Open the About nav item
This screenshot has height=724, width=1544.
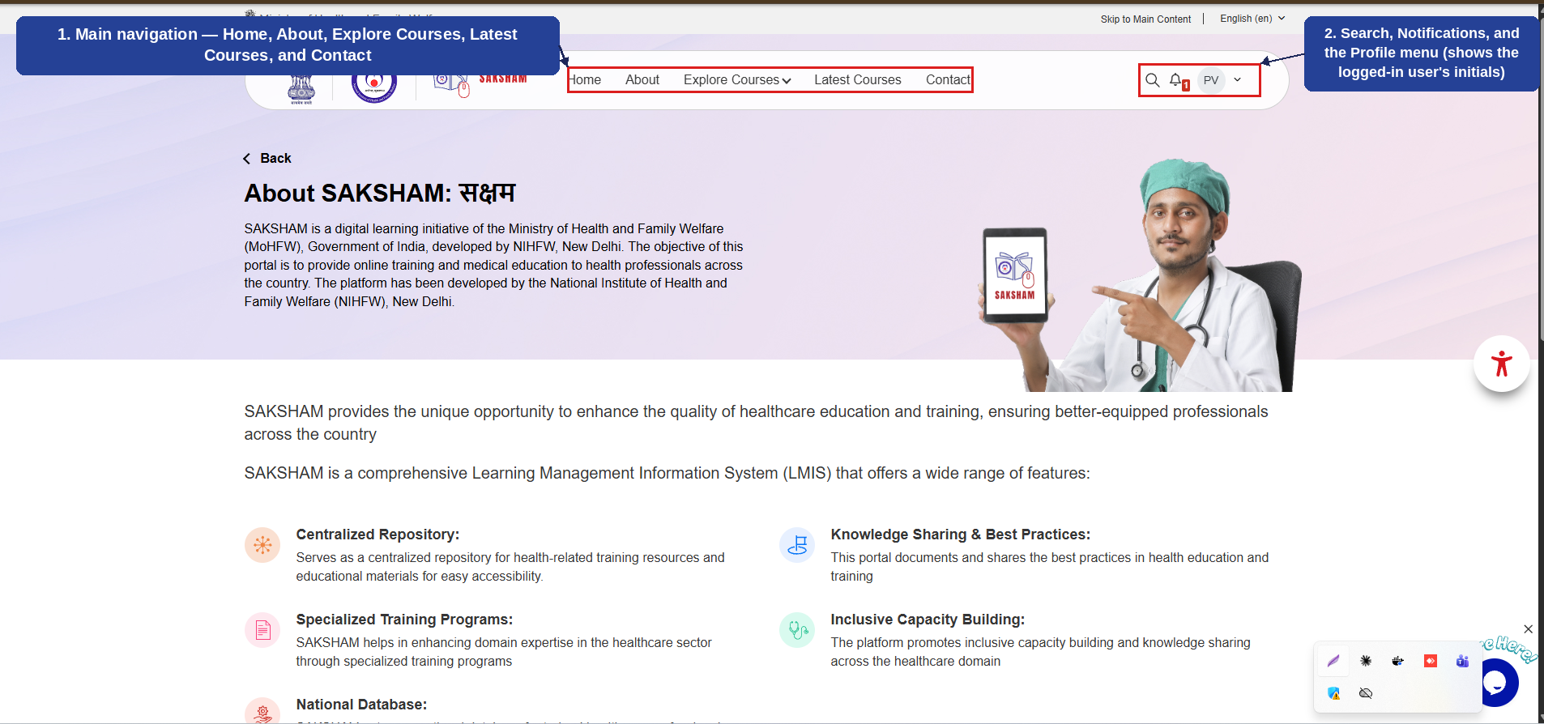(642, 79)
